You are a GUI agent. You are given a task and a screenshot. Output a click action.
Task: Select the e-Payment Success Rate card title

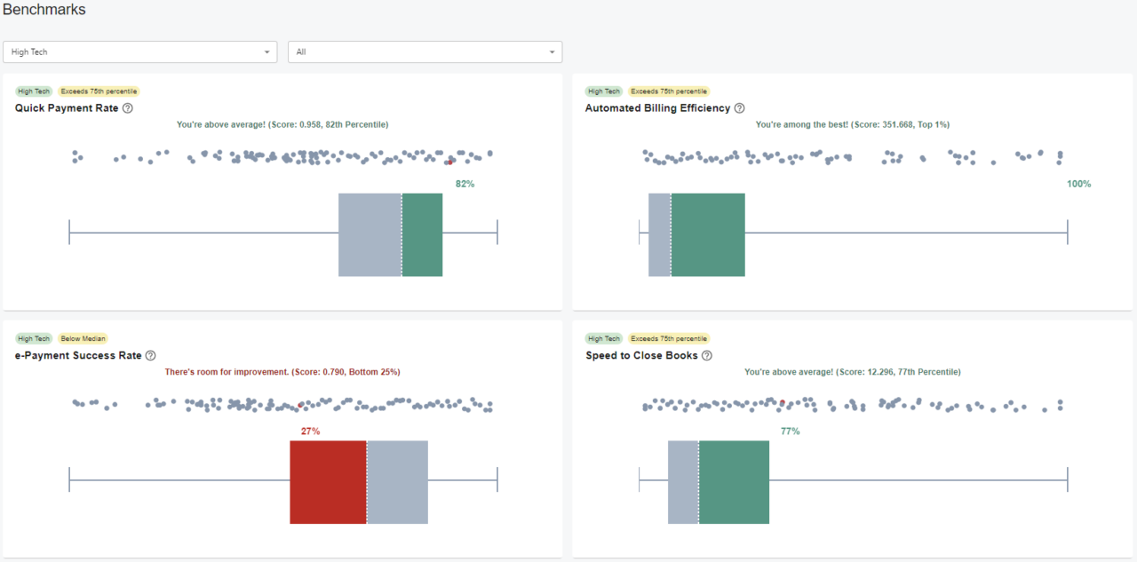point(77,355)
